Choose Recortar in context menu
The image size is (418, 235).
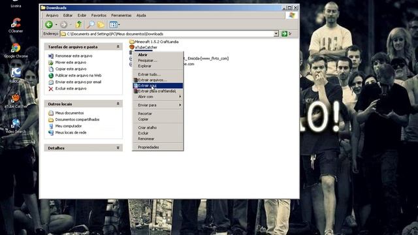pyautogui.click(x=158, y=114)
